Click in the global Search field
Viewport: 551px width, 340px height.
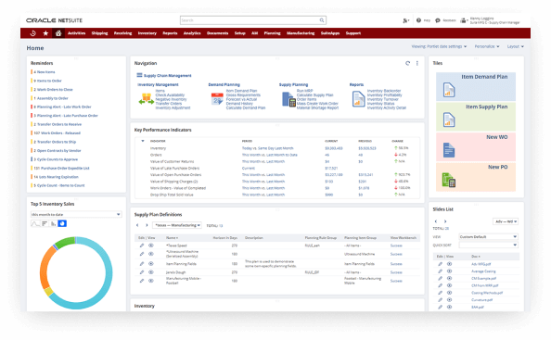pos(250,20)
